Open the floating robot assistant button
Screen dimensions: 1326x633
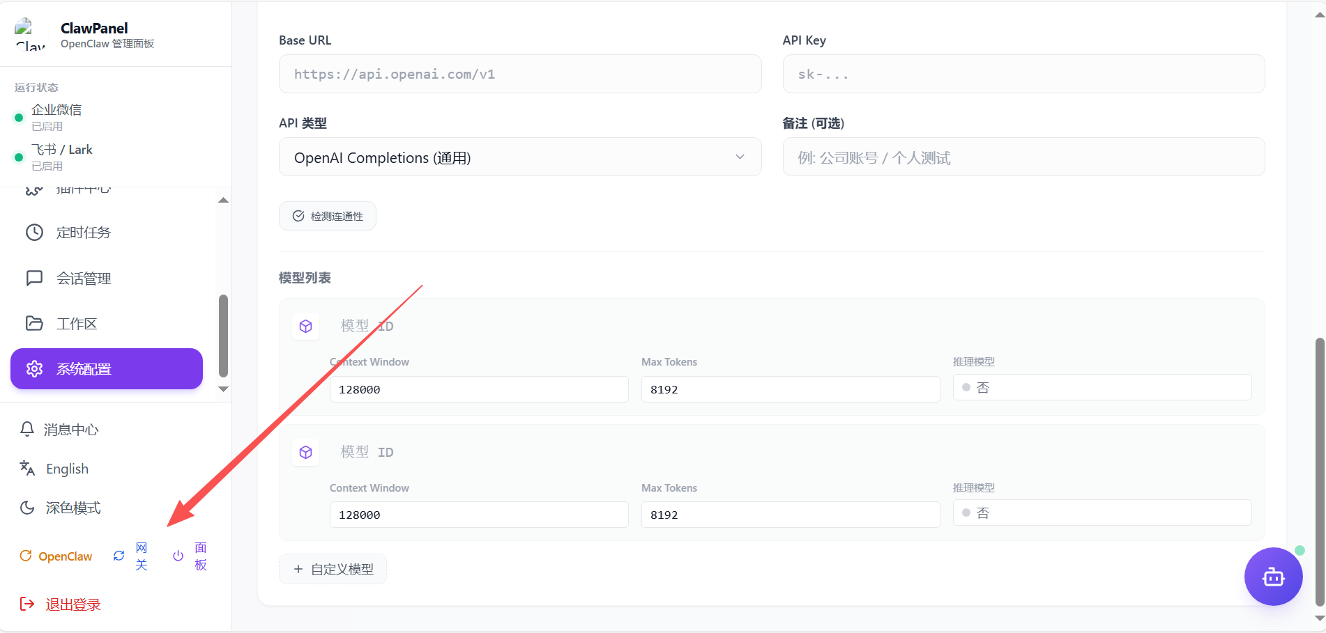[x=1273, y=577]
